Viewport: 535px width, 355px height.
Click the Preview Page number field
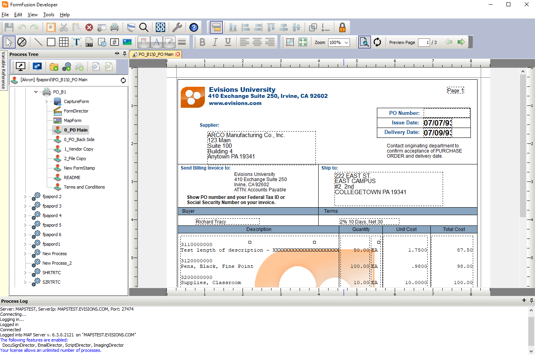[424, 42]
